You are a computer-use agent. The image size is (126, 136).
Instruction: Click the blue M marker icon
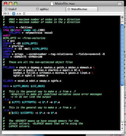click(14, 14)
